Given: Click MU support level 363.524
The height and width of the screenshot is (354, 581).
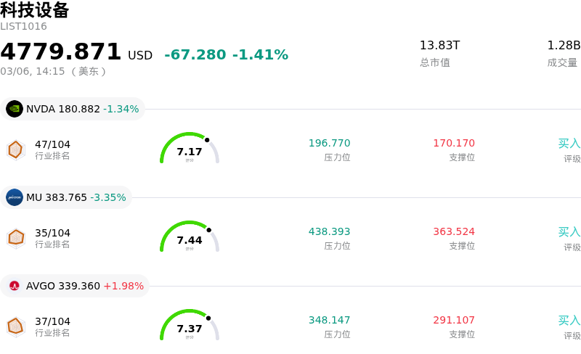Looking at the screenshot, I should coord(454,232).
